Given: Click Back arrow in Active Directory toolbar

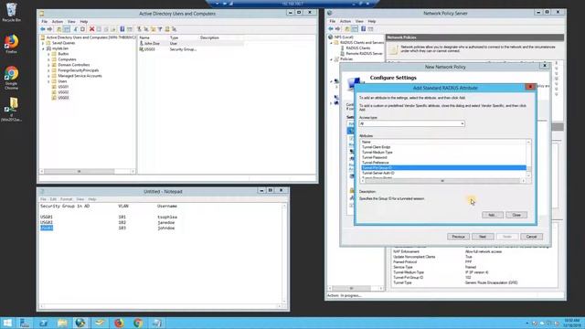Looking at the screenshot, I should [x=43, y=29].
